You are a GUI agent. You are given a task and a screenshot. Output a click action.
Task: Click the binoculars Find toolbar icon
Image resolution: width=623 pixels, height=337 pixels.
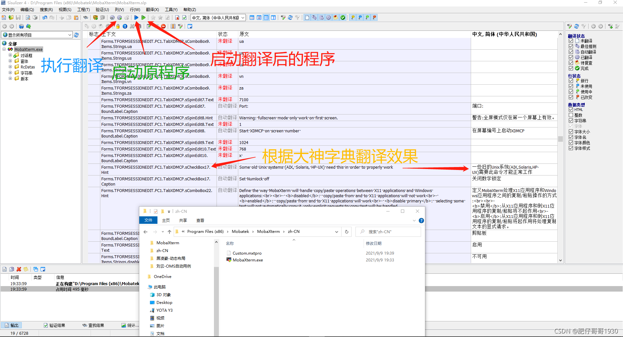coord(86,18)
